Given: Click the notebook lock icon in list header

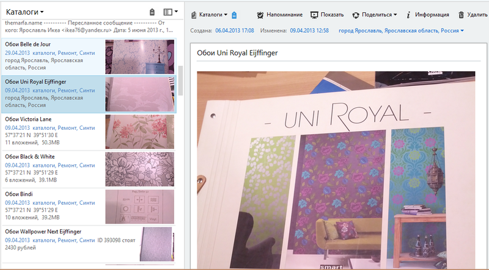Looking at the screenshot, I should (152, 12).
